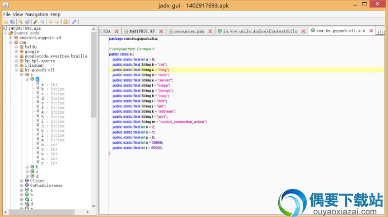Select field 'r : int' in tree
This screenshot has height=217, width=388.
coord(49,163)
